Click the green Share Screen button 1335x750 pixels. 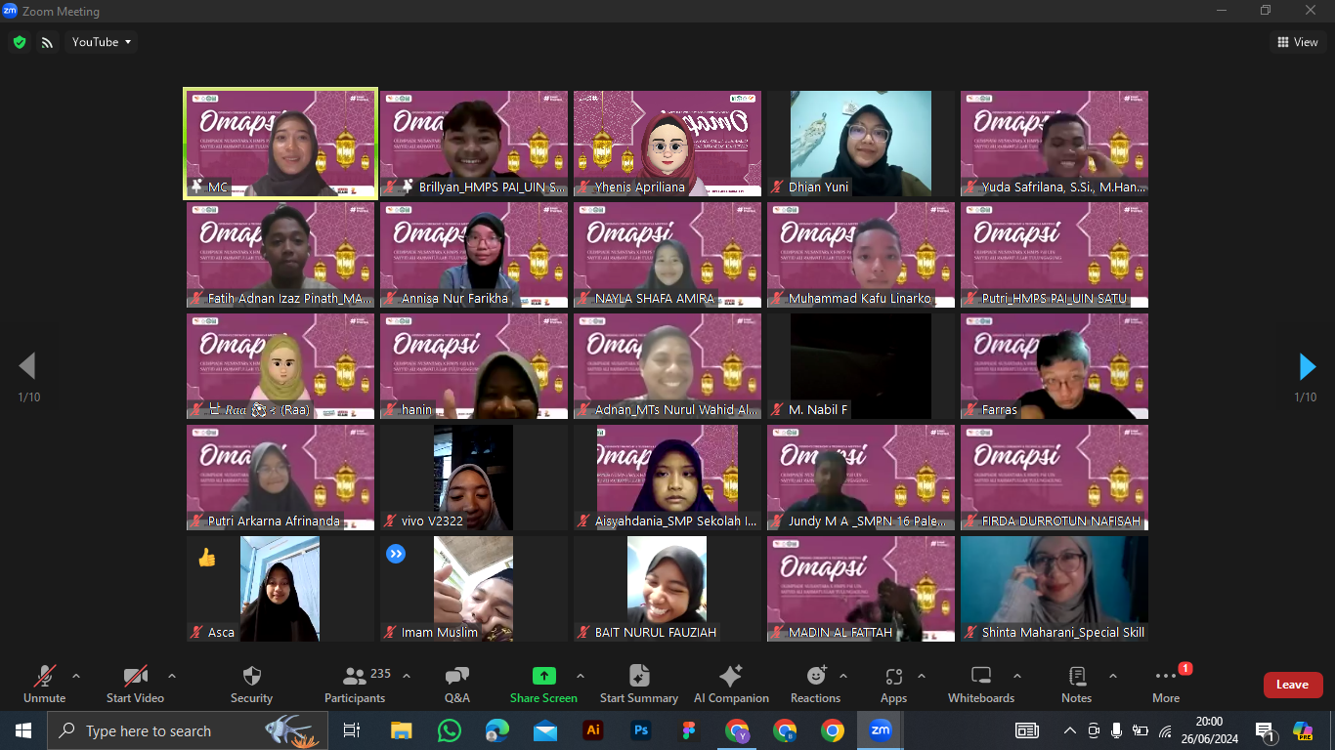pyautogui.click(x=543, y=677)
